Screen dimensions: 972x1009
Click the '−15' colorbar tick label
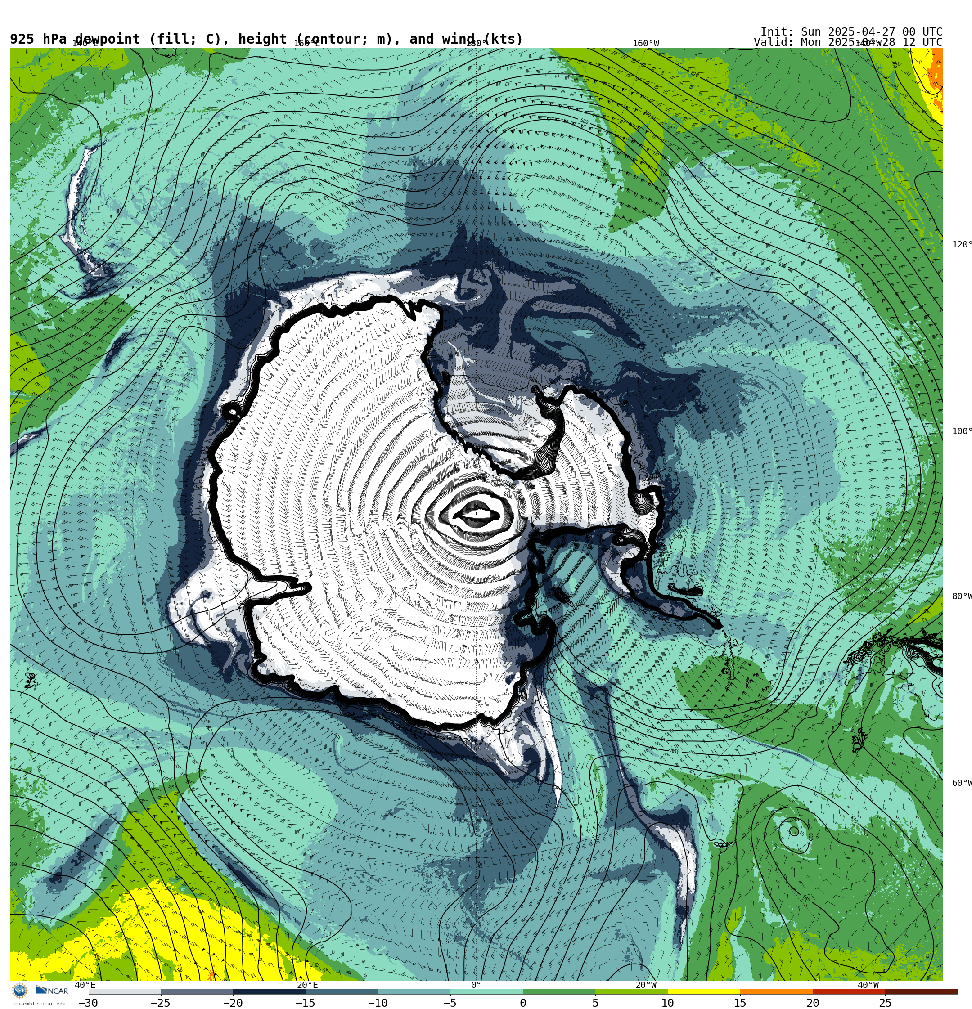[306, 1003]
